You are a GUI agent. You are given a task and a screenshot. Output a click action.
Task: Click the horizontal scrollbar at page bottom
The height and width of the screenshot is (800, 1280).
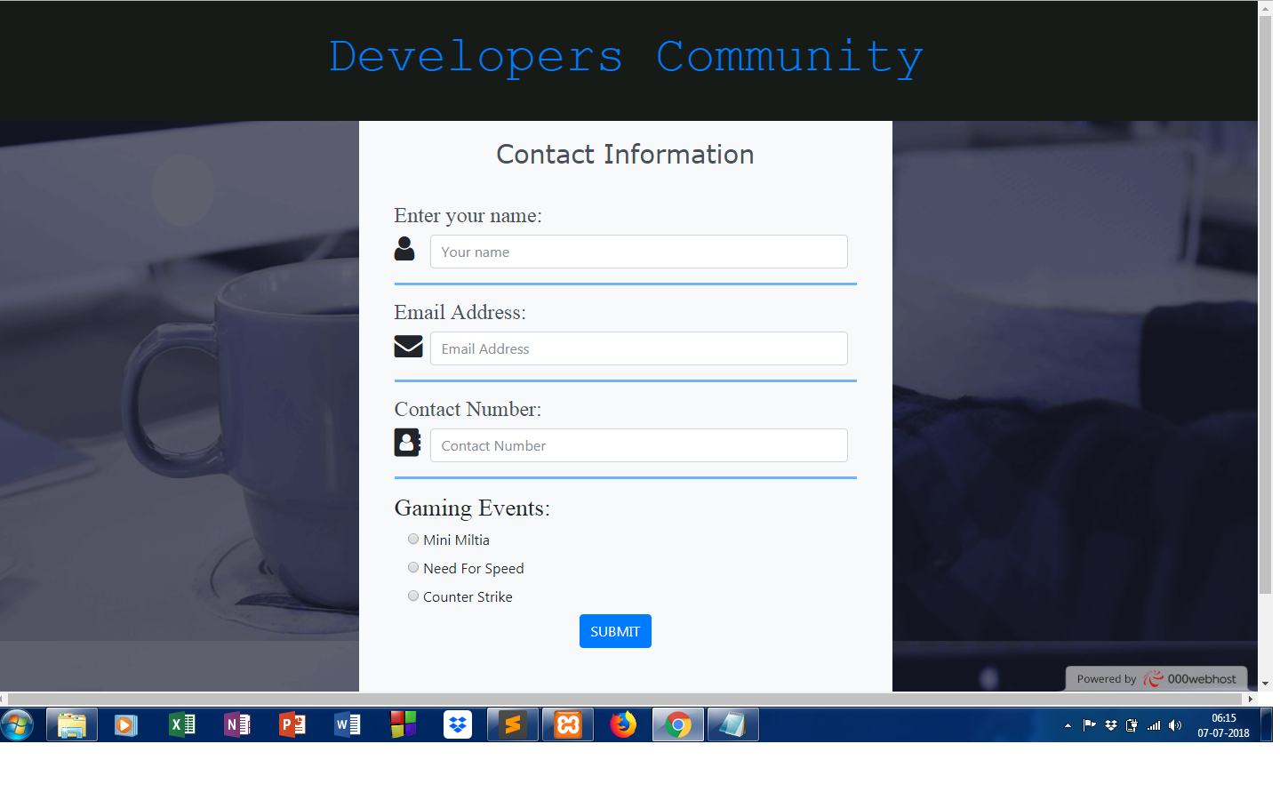coord(622,699)
